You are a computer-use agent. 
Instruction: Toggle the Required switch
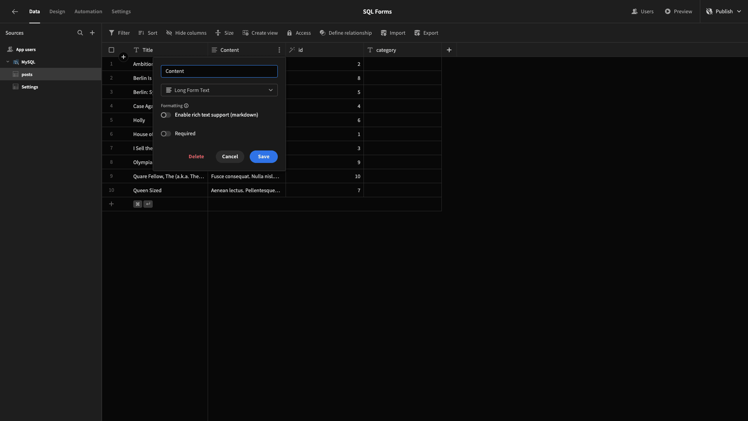click(x=166, y=133)
